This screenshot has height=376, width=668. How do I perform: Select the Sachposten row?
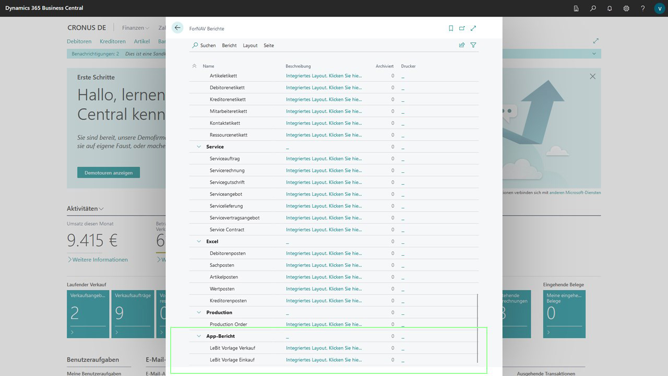(333, 265)
